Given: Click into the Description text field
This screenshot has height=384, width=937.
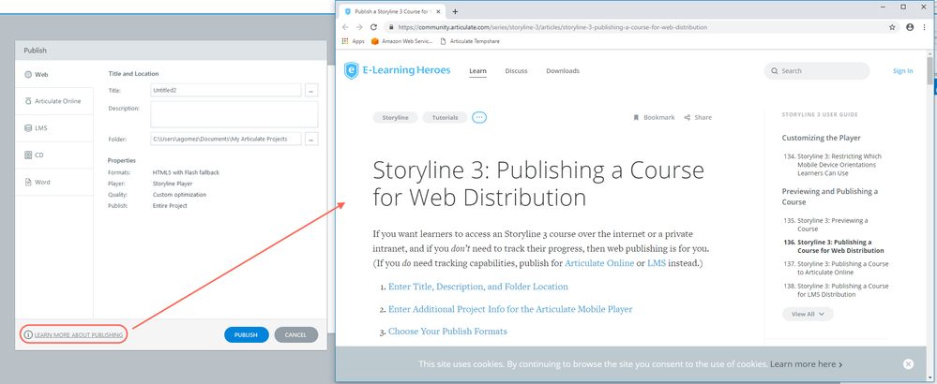Looking at the screenshot, I should [234, 114].
